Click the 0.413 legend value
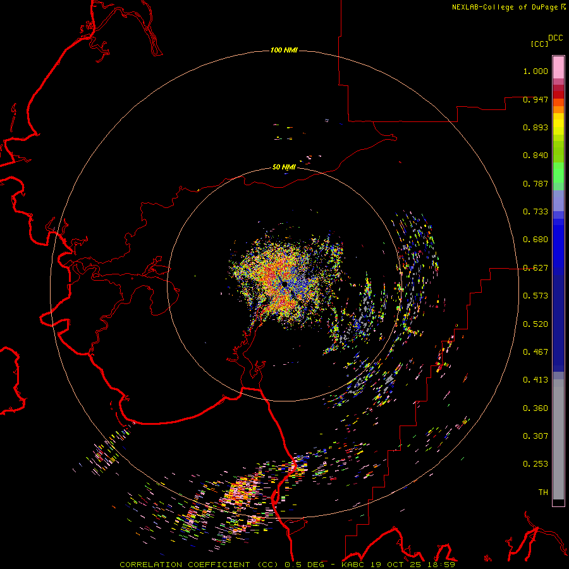569x569 pixels. (535, 380)
